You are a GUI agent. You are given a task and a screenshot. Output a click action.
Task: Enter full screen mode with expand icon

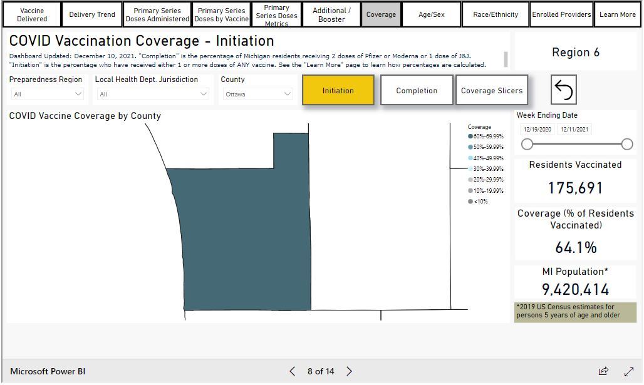click(x=629, y=371)
